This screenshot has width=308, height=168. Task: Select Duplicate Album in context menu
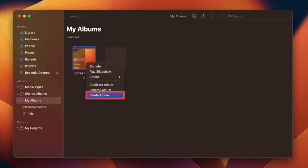coord(101,85)
